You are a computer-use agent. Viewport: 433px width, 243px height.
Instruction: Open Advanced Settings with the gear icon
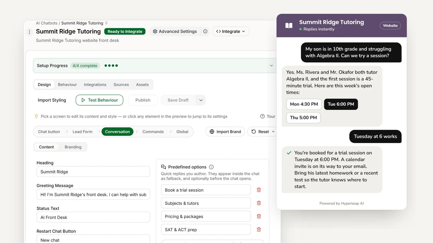click(175, 31)
